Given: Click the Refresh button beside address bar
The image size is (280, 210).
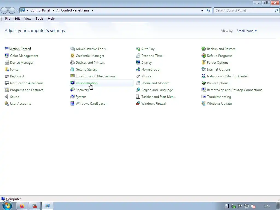Looking at the screenshot, I should [x=208, y=11].
